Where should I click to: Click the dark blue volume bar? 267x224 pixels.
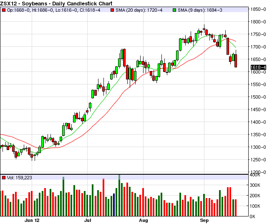[x=114, y=205]
